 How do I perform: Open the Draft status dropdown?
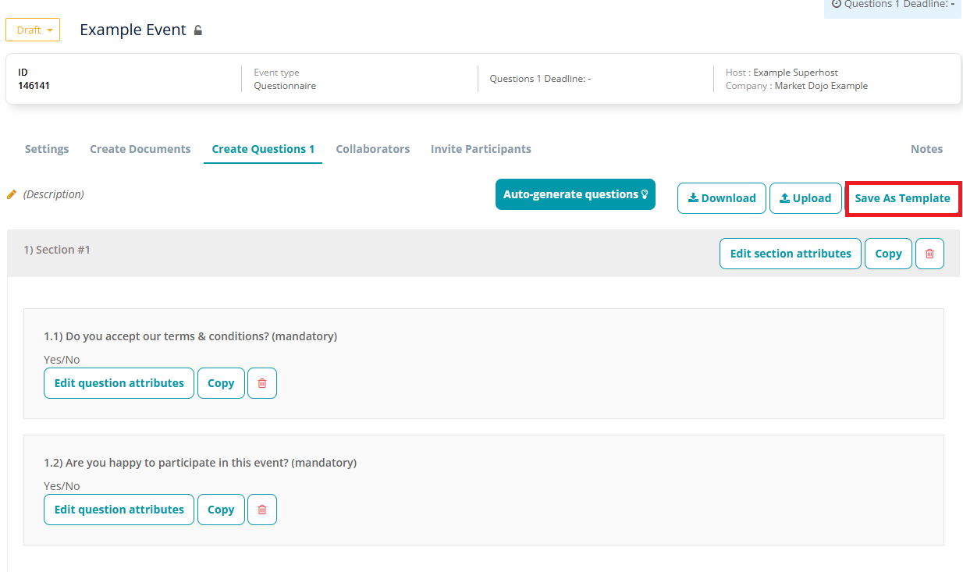pos(33,30)
